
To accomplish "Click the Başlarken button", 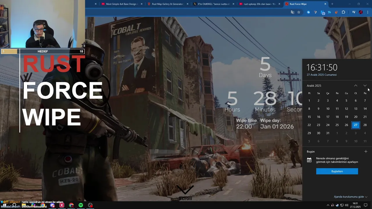I will 337,171.
